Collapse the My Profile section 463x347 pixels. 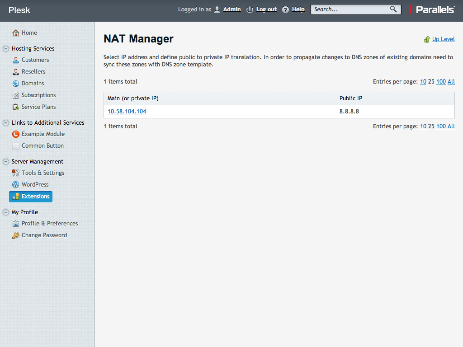click(x=6, y=212)
